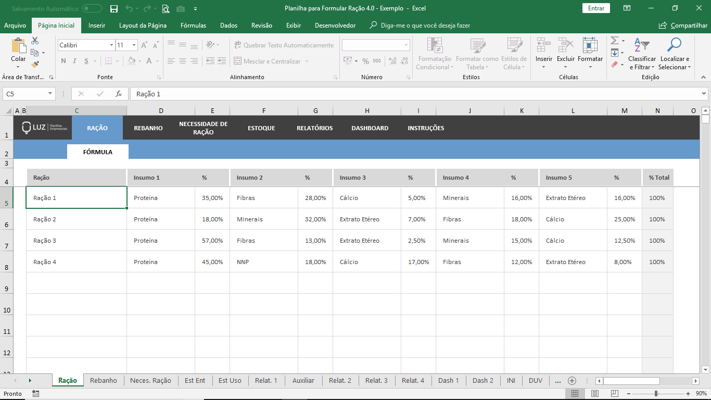Viewport: 711px width, 400px height.
Task: Click the eraser Clear icon
Action: (614, 65)
